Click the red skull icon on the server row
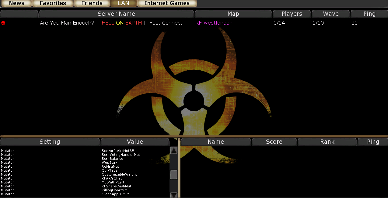Screen dimensions: 388x198 3,23
